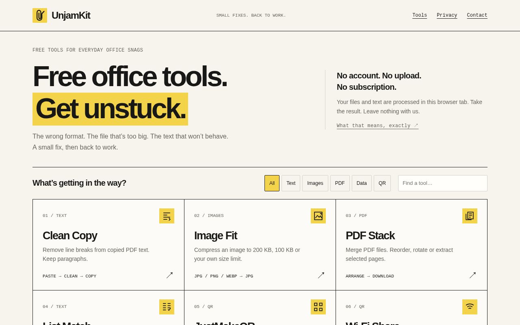The width and height of the screenshot is (520, 325).
Task: Select the All filter tab
Action: (272, 183)
